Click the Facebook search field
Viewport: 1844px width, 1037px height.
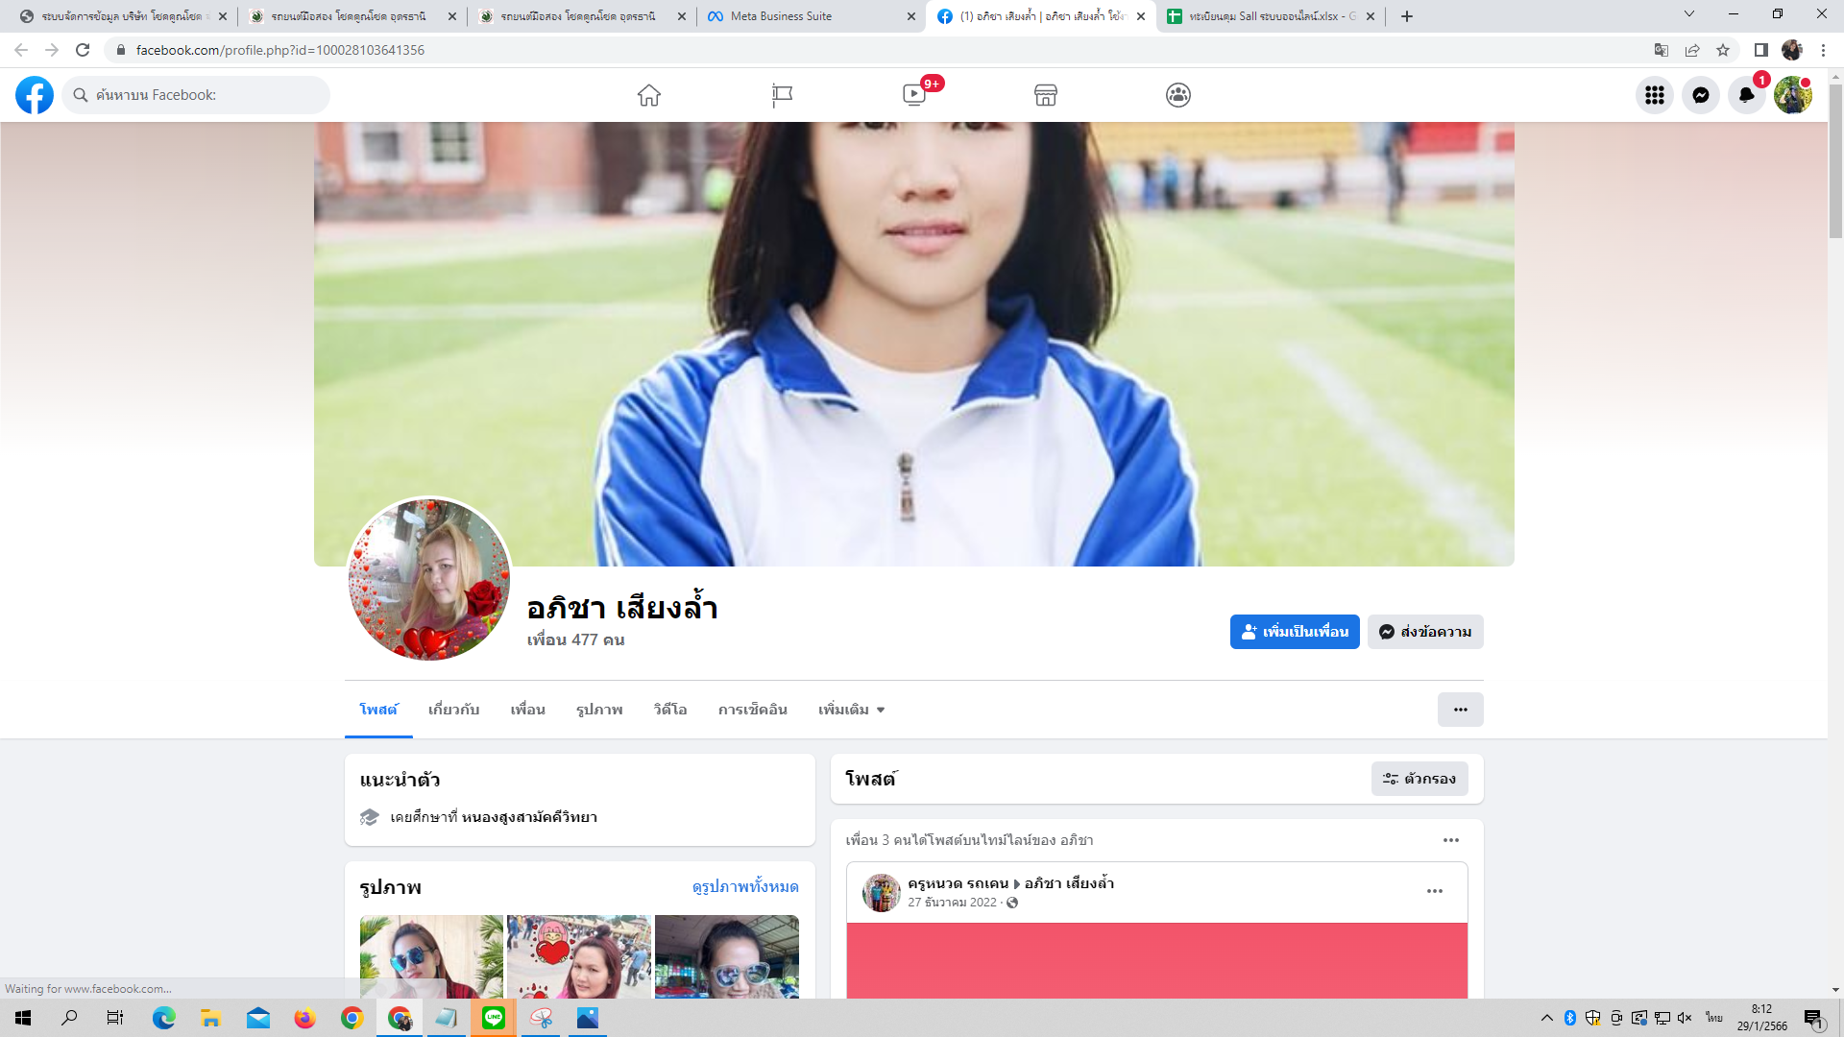206,95
